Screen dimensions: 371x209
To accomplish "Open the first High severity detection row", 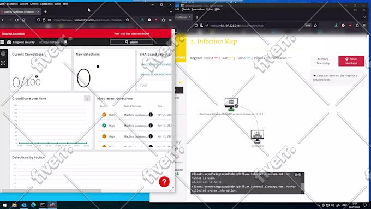I will pos(135,115).
